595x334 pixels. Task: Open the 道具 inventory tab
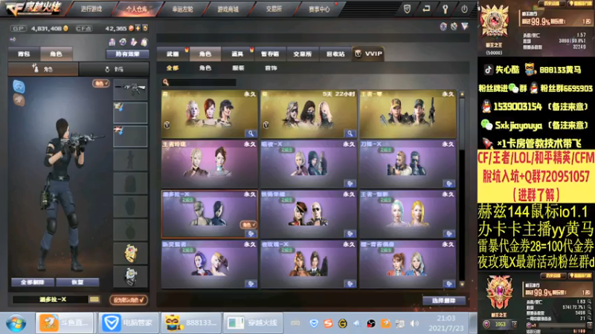tap(237, 53)
